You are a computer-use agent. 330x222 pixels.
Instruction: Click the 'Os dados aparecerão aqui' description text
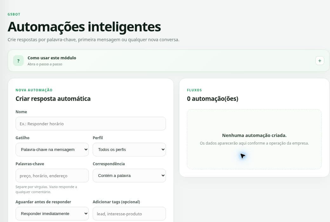click(254, 143)
